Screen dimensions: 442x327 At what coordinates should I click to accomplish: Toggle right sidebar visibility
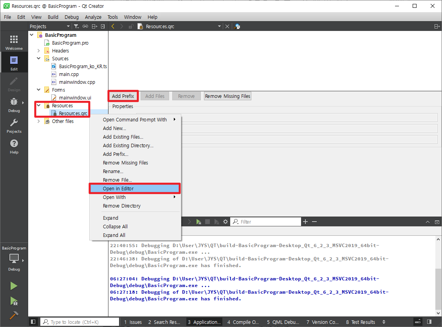pyautogui.click(x=429, y=322)
